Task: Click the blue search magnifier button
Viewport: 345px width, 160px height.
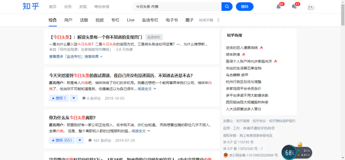Action: click(x=227, y=7)
